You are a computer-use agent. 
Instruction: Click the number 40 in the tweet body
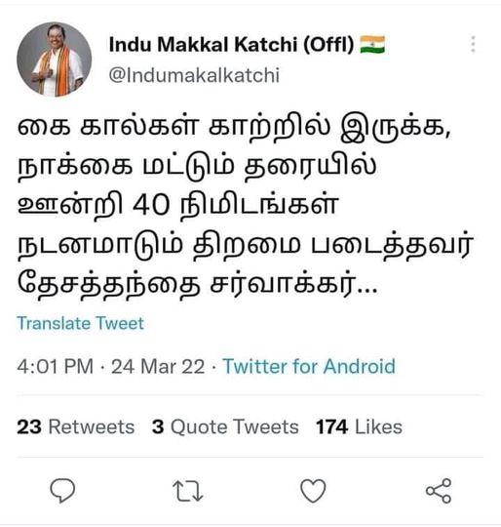(151, 205)
